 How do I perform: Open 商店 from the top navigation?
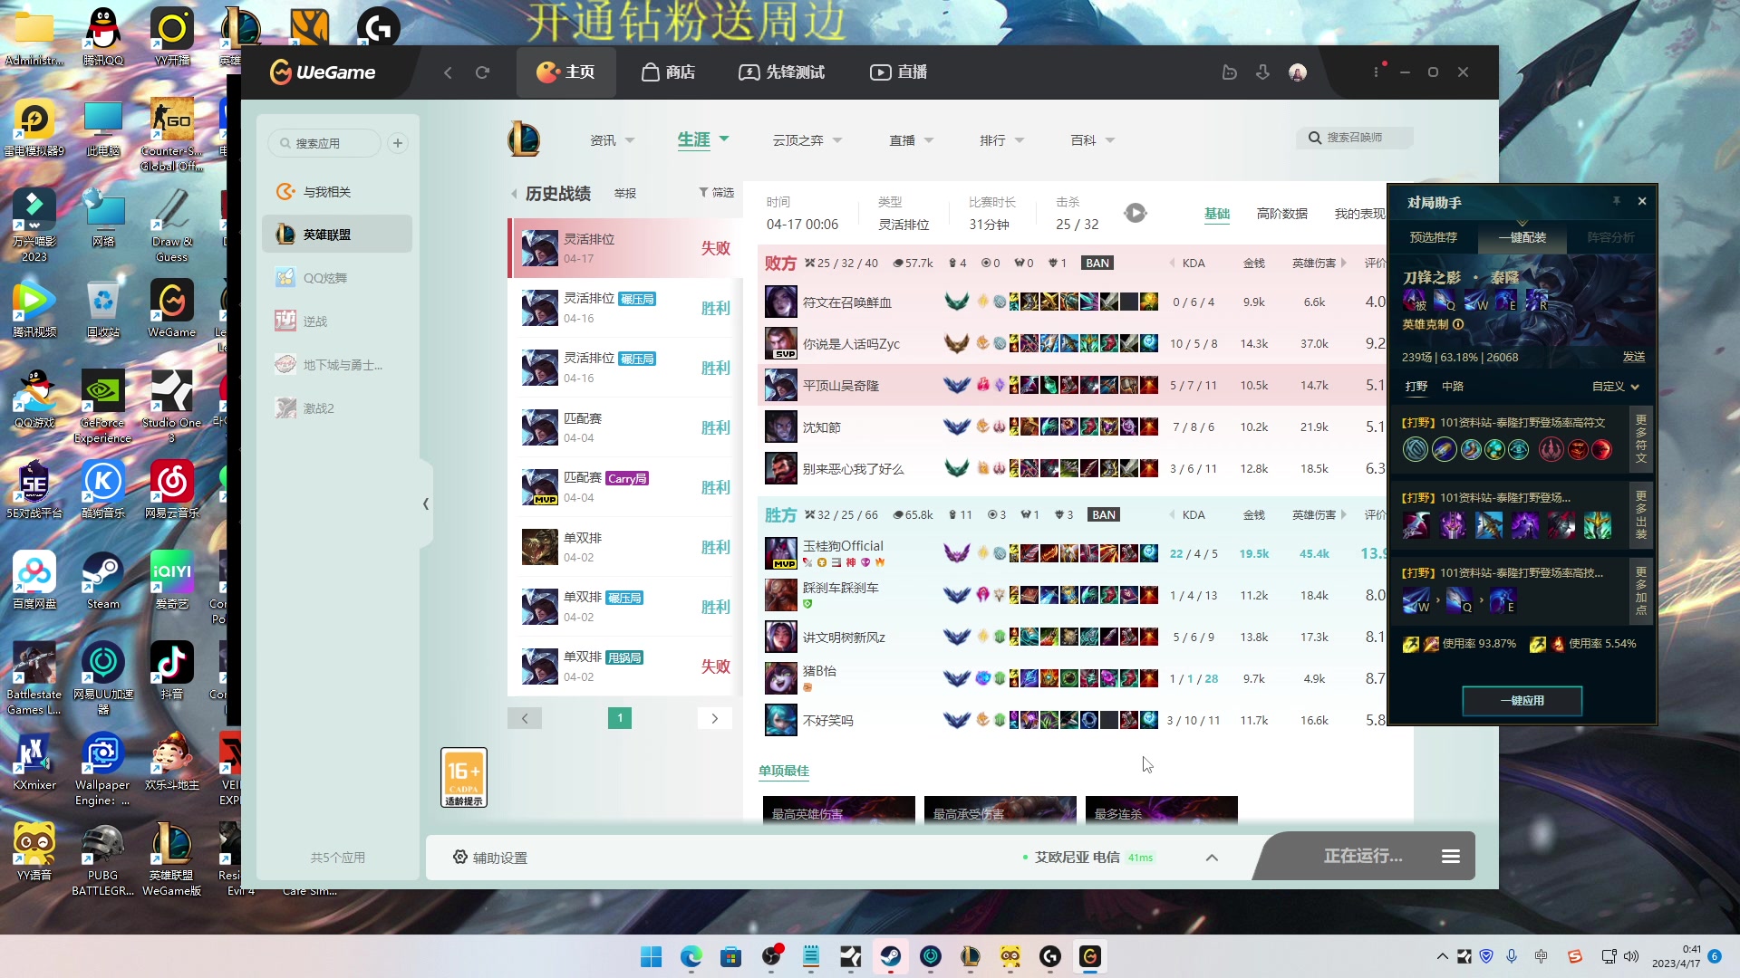click(668, 72)
